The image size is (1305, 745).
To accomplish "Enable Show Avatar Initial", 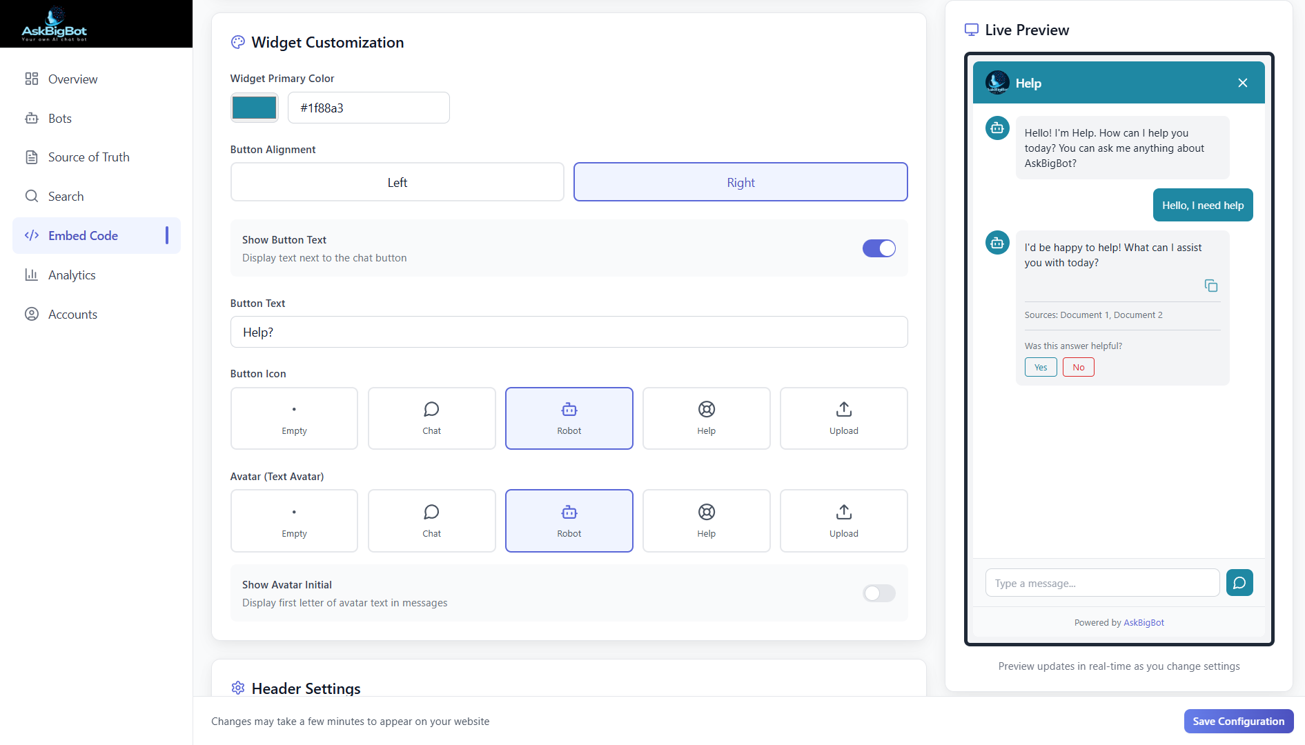I will [879, 593].
